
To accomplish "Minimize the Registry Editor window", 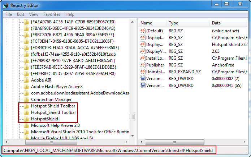I will (217, 4).
